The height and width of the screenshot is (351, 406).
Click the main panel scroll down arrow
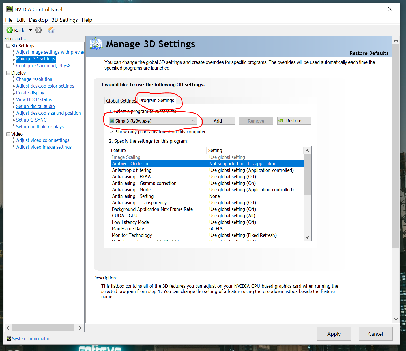(396, 319)
